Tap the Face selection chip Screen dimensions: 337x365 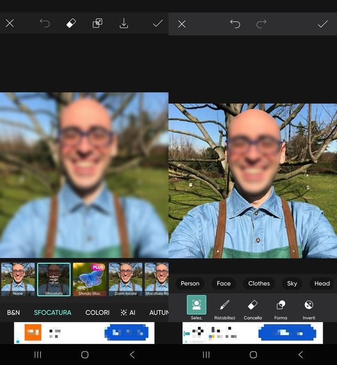coord(224,283)
